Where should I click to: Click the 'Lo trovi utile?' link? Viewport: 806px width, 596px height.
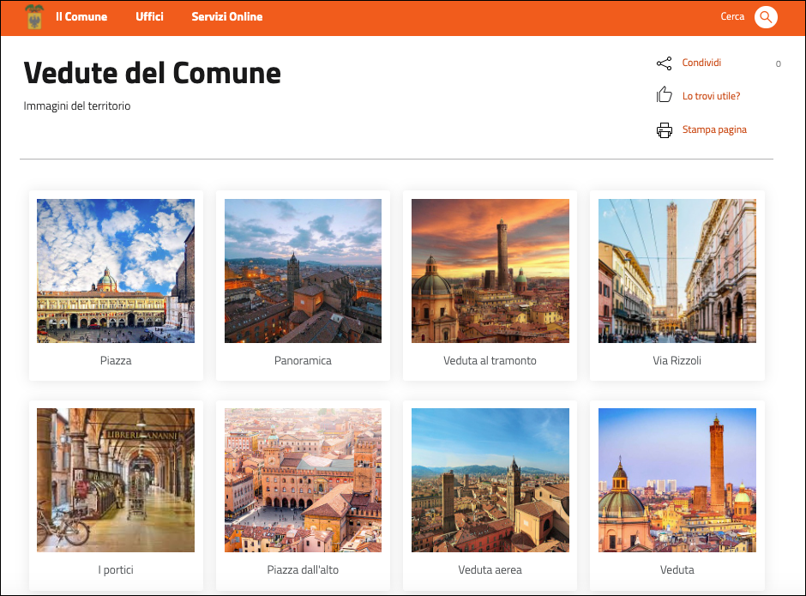pyautogui.click(x=711, y=96)
